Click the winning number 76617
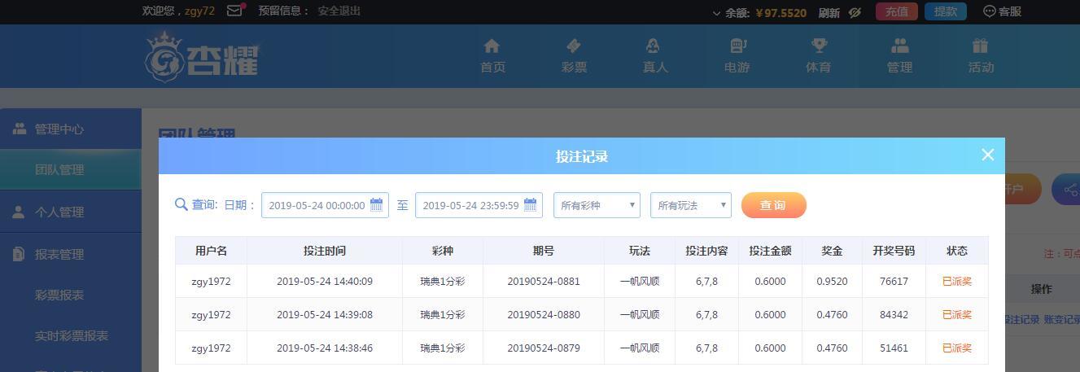The image size is (1080, 372). pos(894,282)
